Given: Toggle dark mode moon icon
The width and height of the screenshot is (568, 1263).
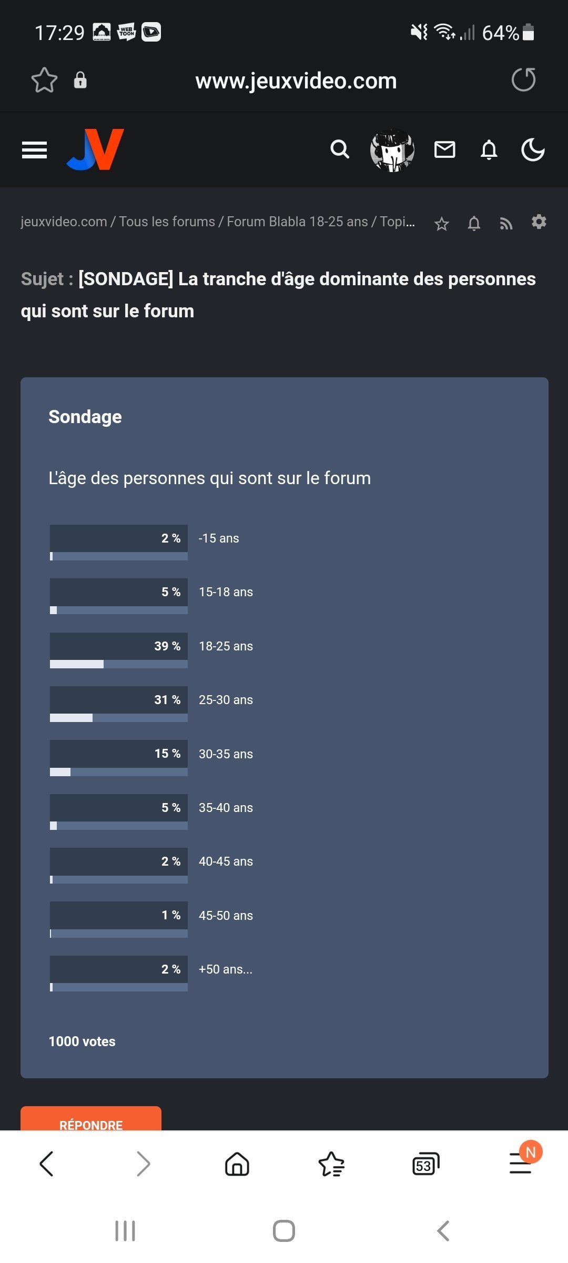Looking at the screenshot, I should coord(533,150).
